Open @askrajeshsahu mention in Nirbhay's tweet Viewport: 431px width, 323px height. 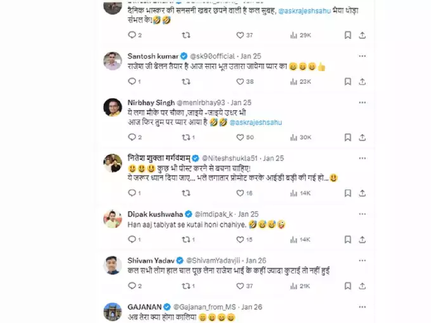(257, 122)
